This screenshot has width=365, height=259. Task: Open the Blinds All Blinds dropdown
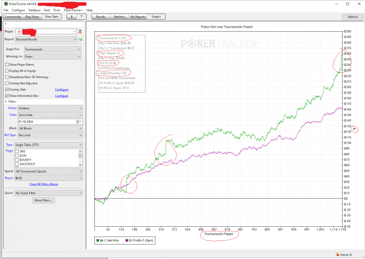click(50, 128)
